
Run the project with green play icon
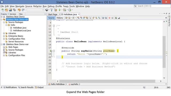pos(60,10)
